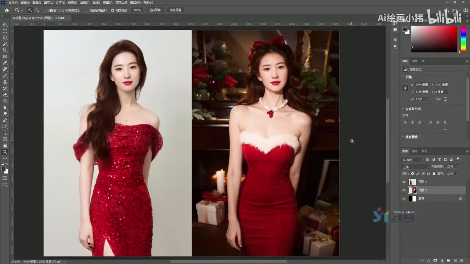Select layer thumbnail of 图层 3
Viewport: 470px width, 264px height.
point(412,182)
